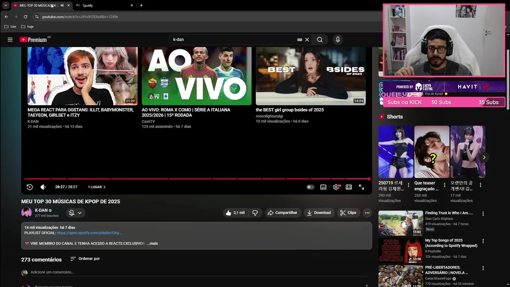
Task: Open the on-screen keyboard icon in search
Action: (300, 39)
